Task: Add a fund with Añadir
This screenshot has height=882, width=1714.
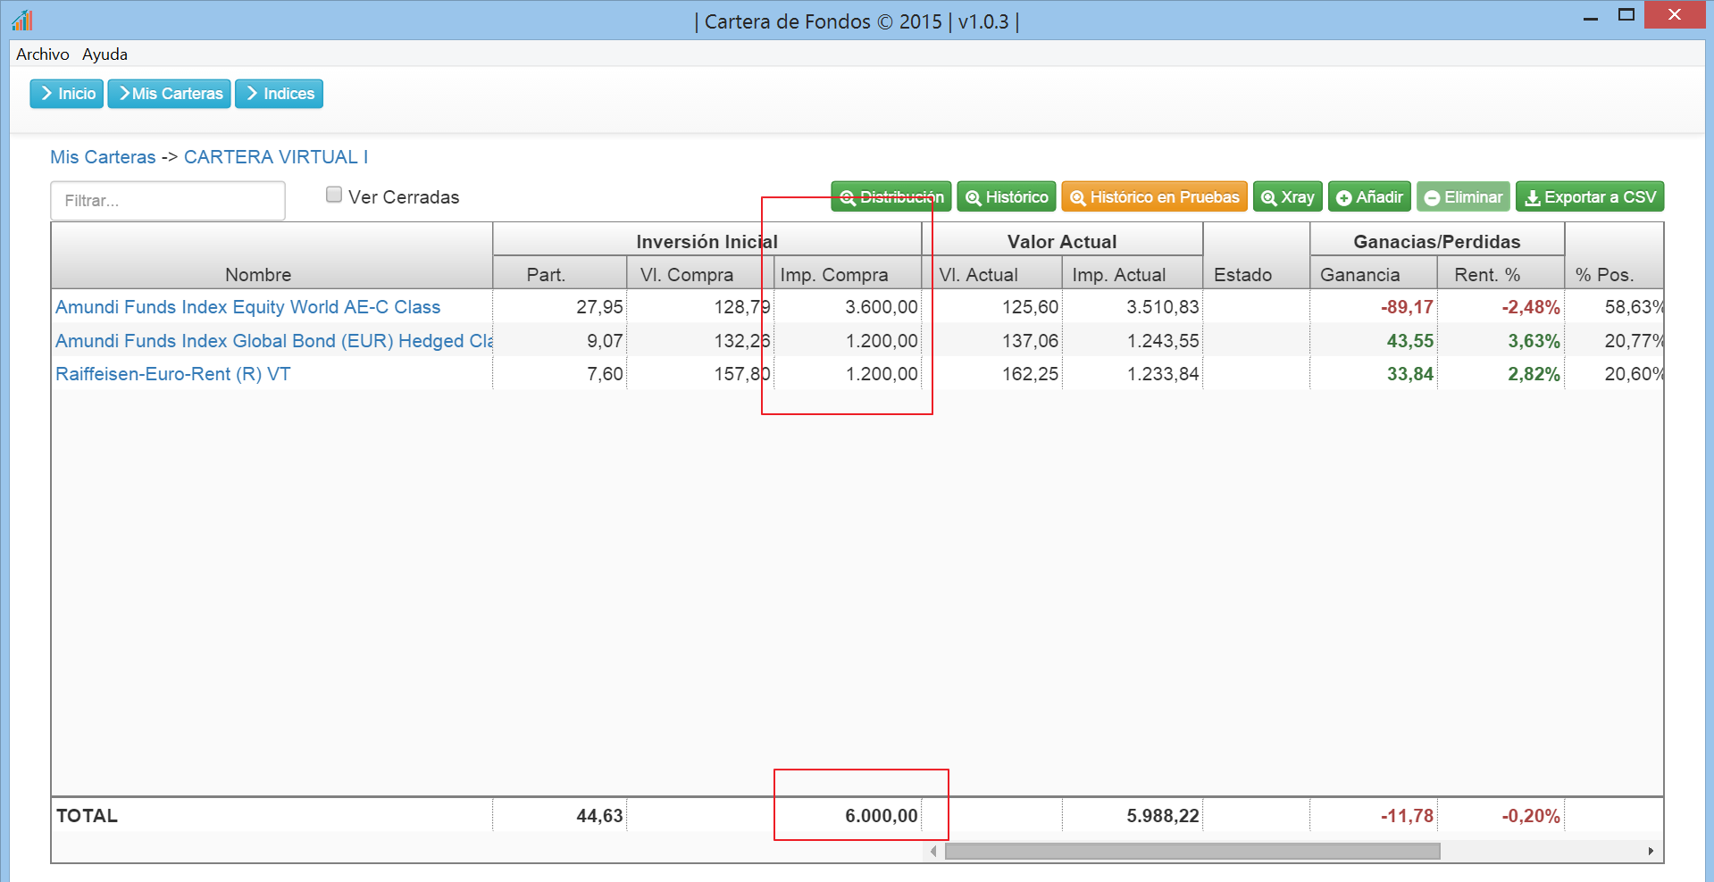Action: (x=1369, y=197)
